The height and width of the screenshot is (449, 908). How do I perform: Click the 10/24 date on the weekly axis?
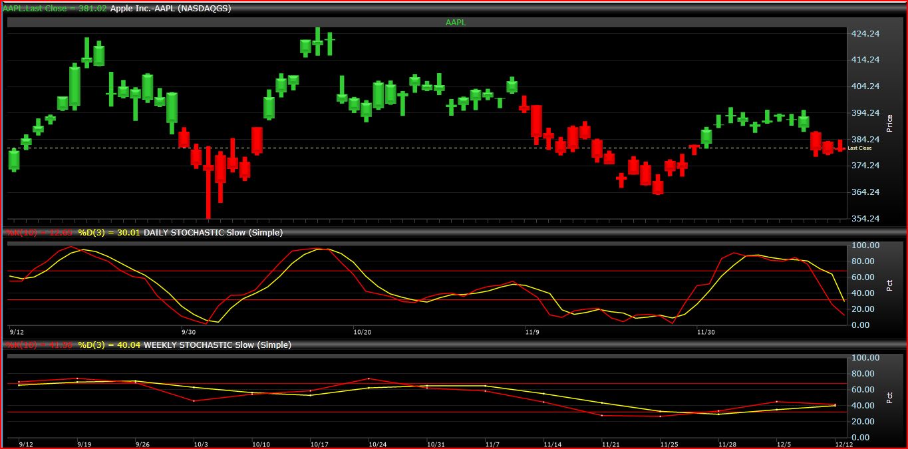pos(377,444)
